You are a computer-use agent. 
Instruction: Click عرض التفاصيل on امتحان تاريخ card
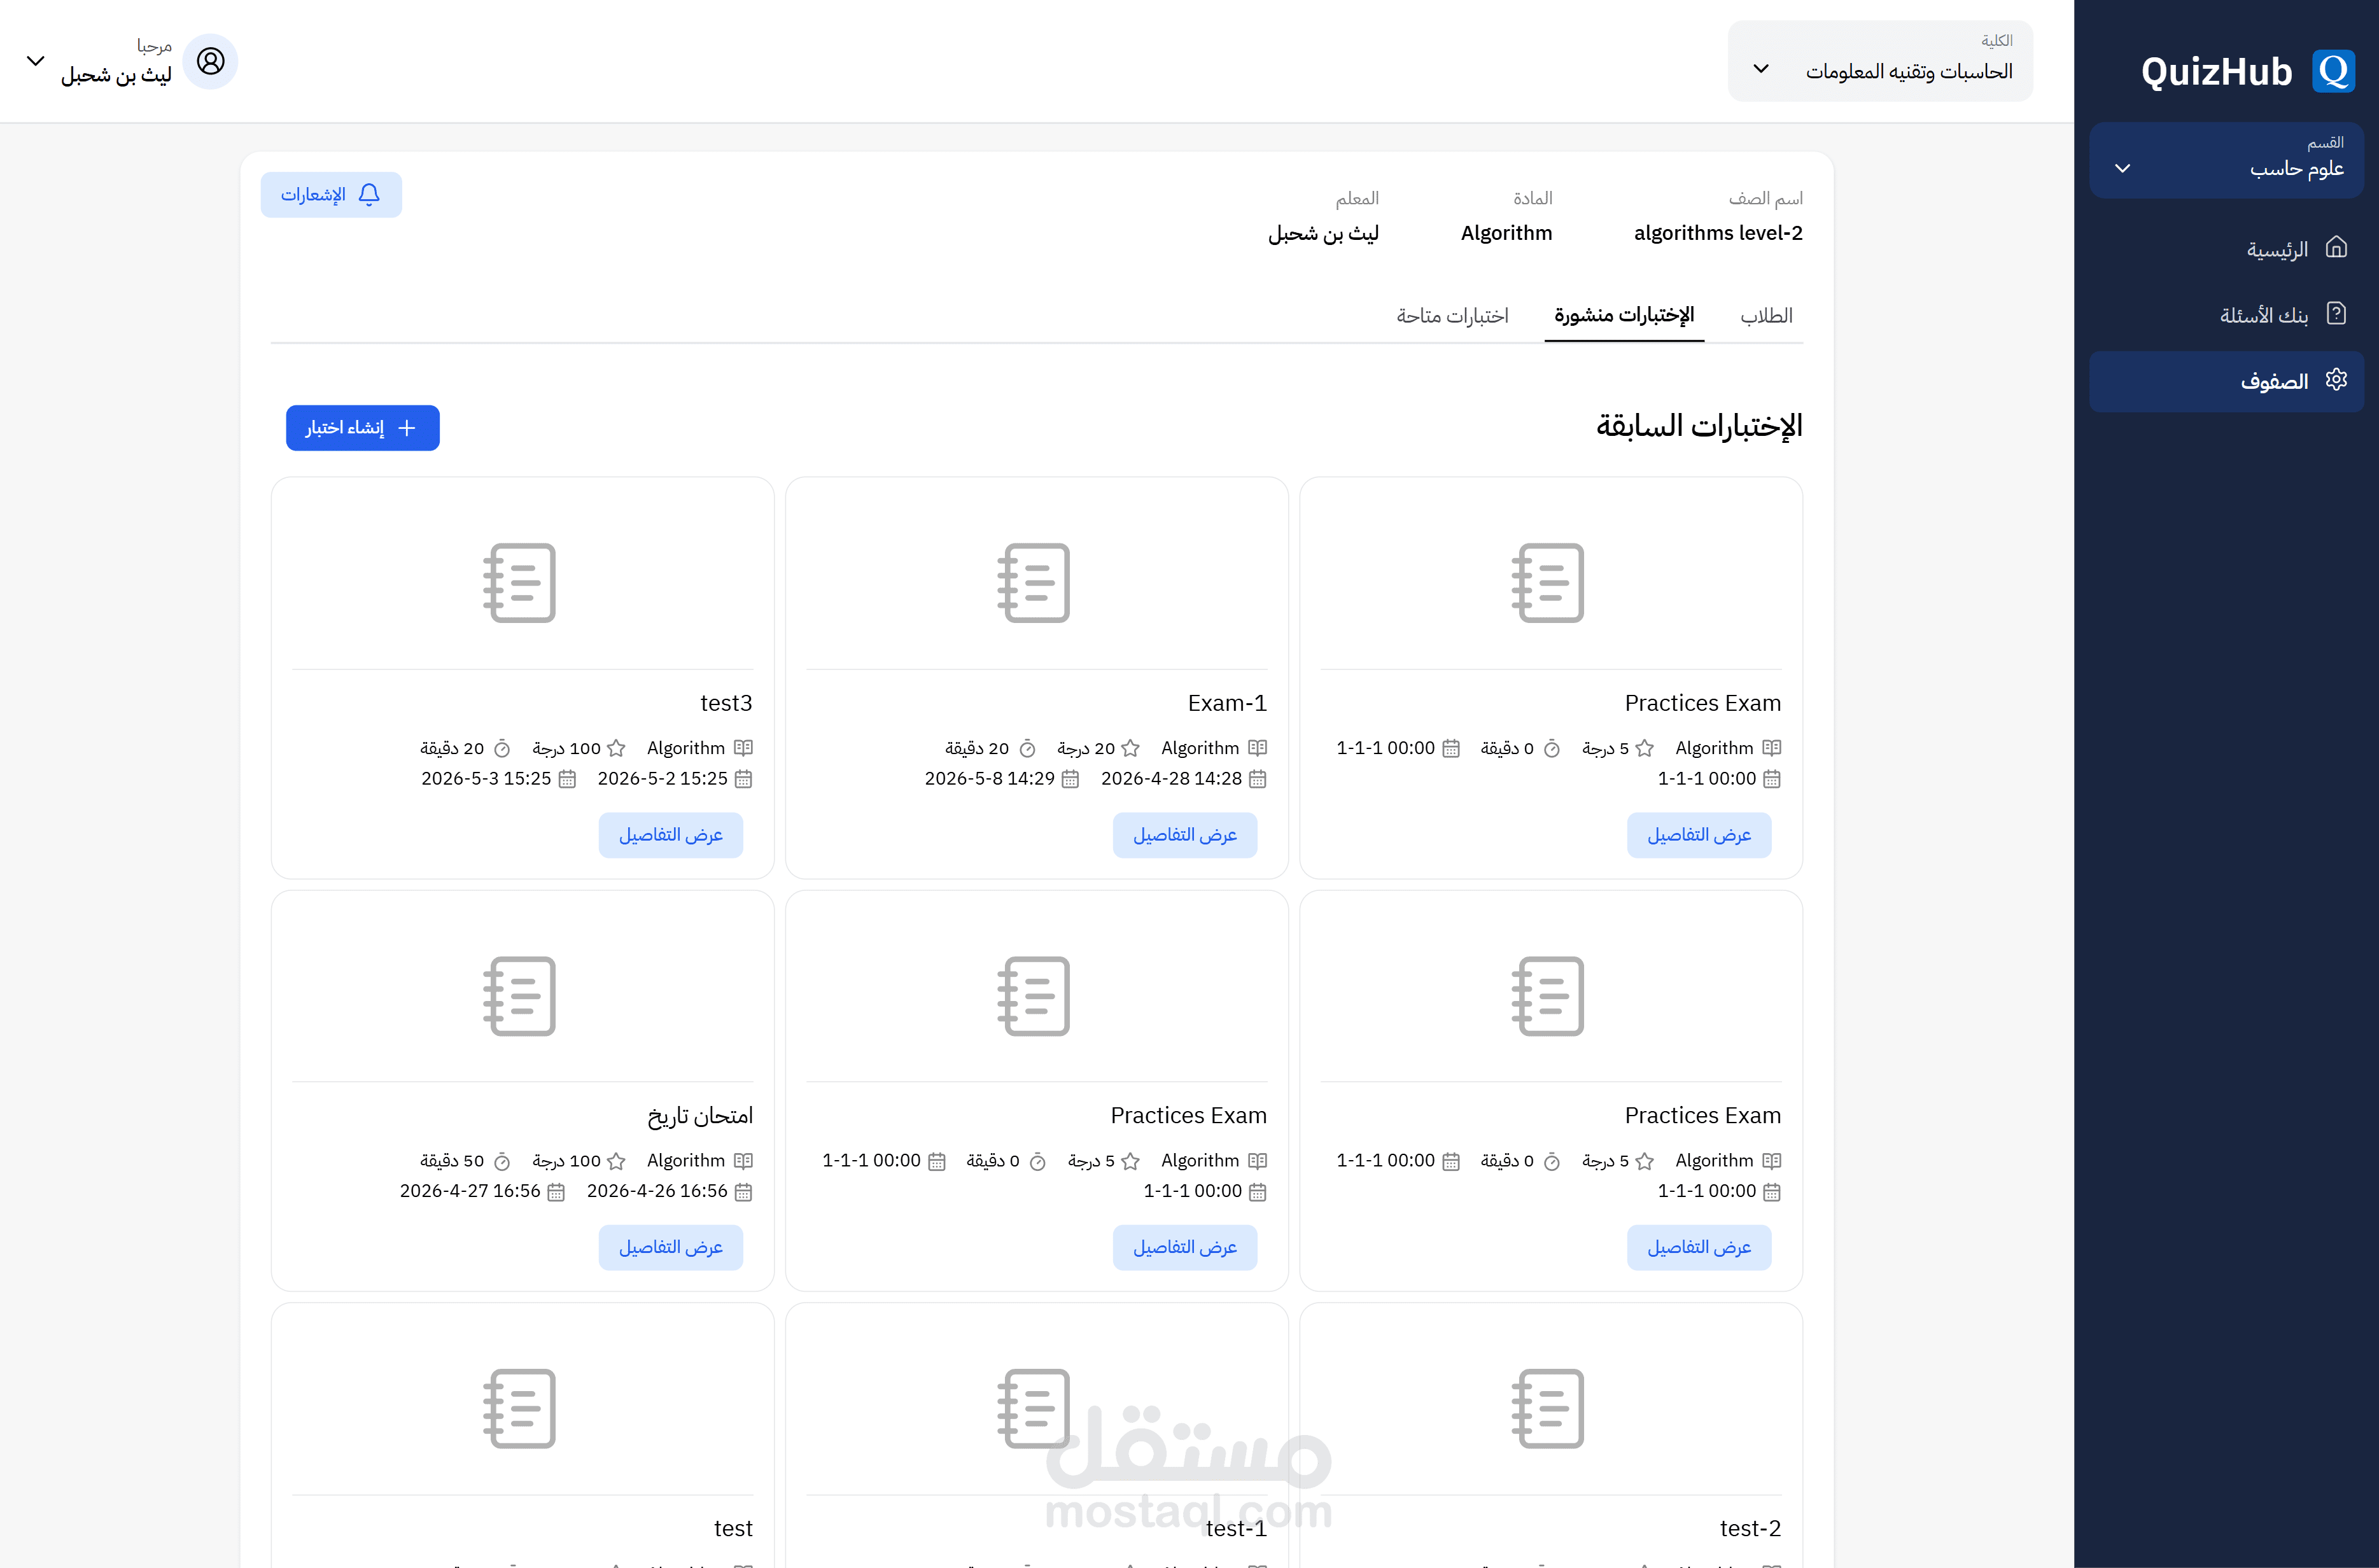tap(670, 1248)
